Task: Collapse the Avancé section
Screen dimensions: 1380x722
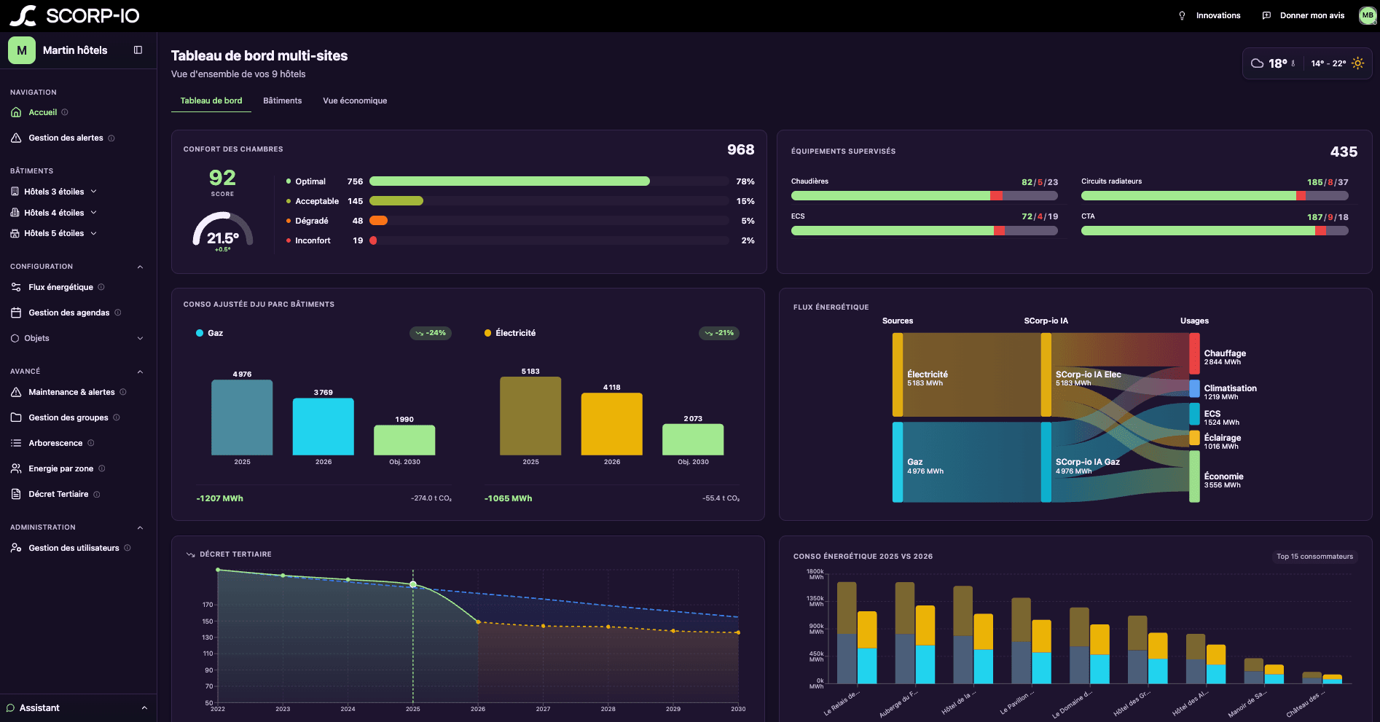Action: (x=140, y=372)
